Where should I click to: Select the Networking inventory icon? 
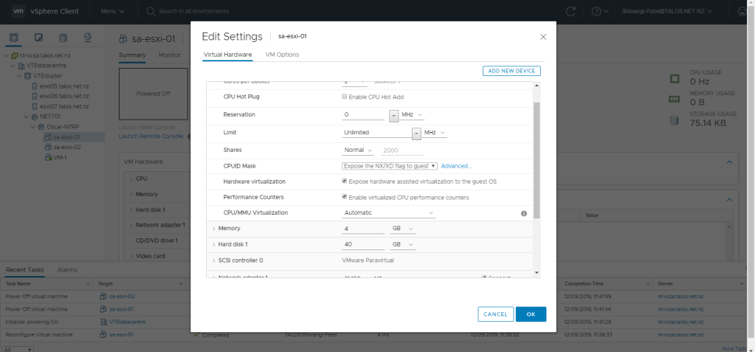click(87, 38)
